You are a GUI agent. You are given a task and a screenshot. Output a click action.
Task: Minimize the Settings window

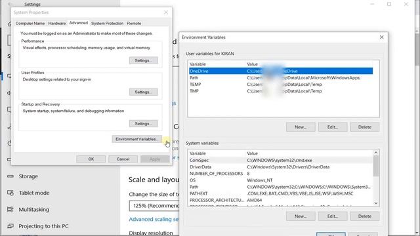(372, 5)
